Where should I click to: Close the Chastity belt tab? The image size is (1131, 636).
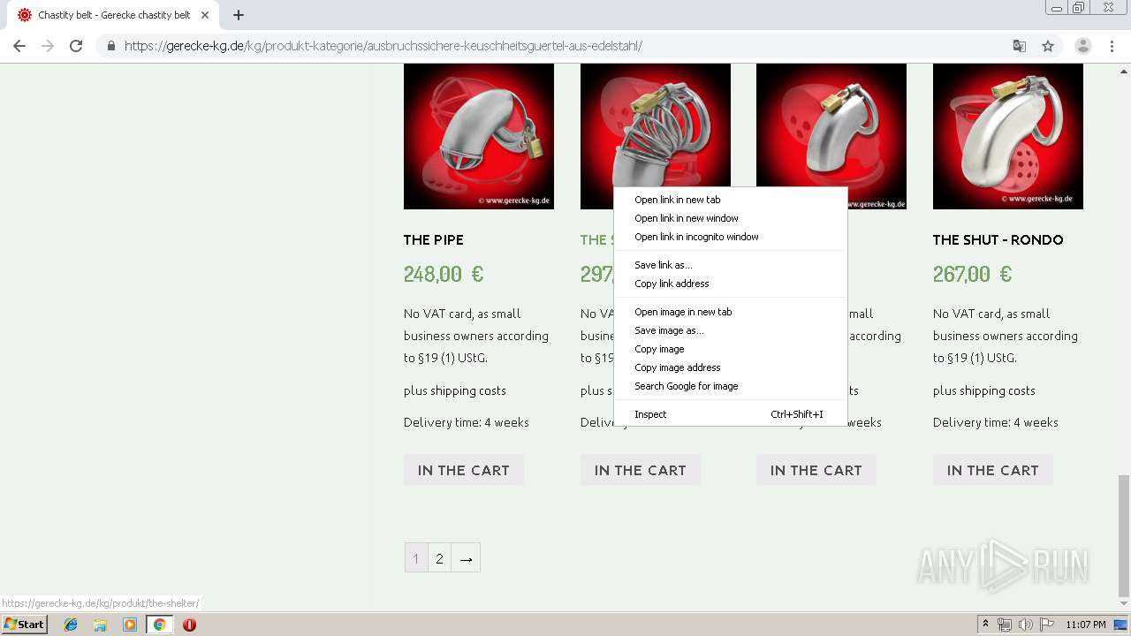point(205,15)
